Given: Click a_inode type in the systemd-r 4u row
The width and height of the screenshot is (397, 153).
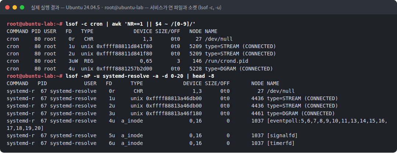Looking at the screenshot, I should (x=132, y=121).
